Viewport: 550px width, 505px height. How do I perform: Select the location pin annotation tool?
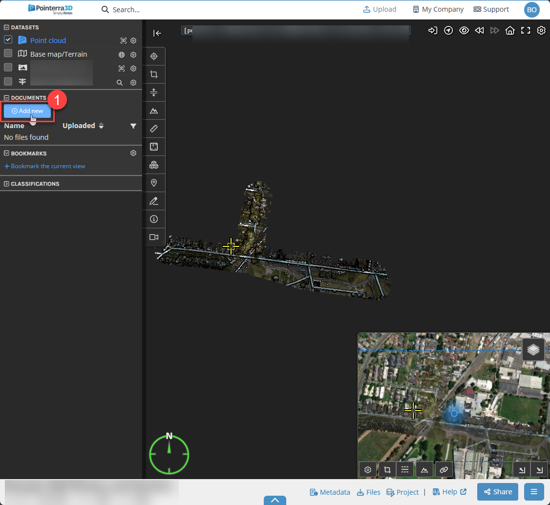(x=154, y=183)
